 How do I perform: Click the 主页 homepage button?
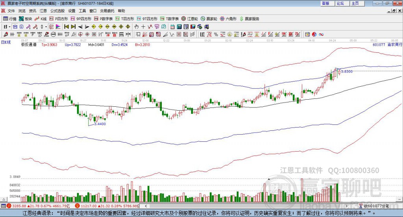point(355,3)
